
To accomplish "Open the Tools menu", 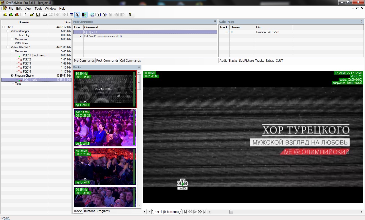I will pyautogui.click(x=38, y=8).
